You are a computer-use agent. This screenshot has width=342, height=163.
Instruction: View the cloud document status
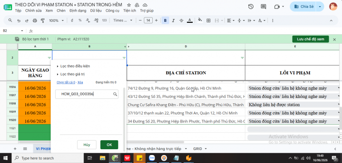click(x=145, y=5)
